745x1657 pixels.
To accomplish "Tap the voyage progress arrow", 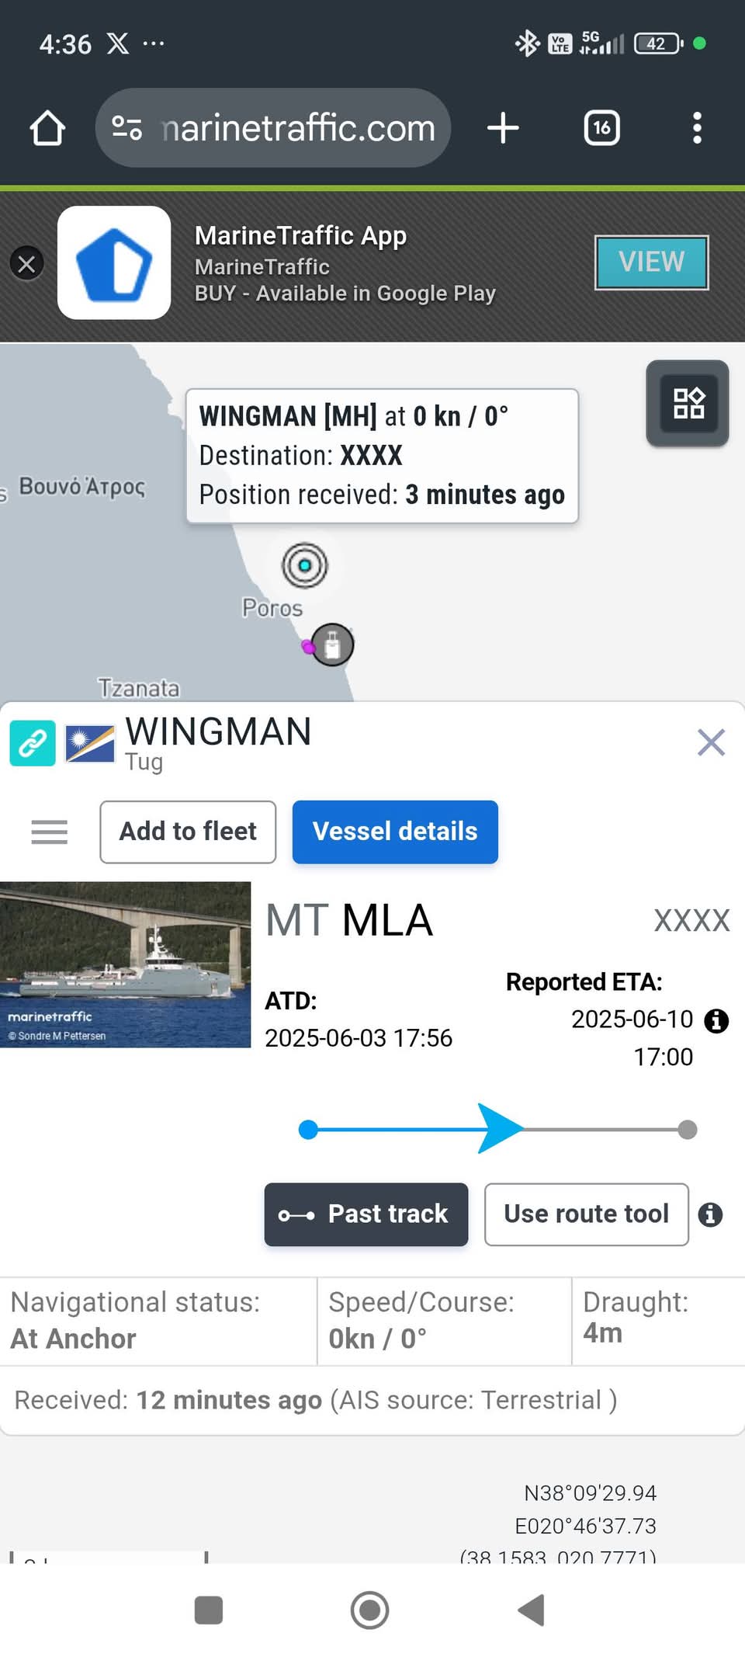I will (x=498, y=1129).
